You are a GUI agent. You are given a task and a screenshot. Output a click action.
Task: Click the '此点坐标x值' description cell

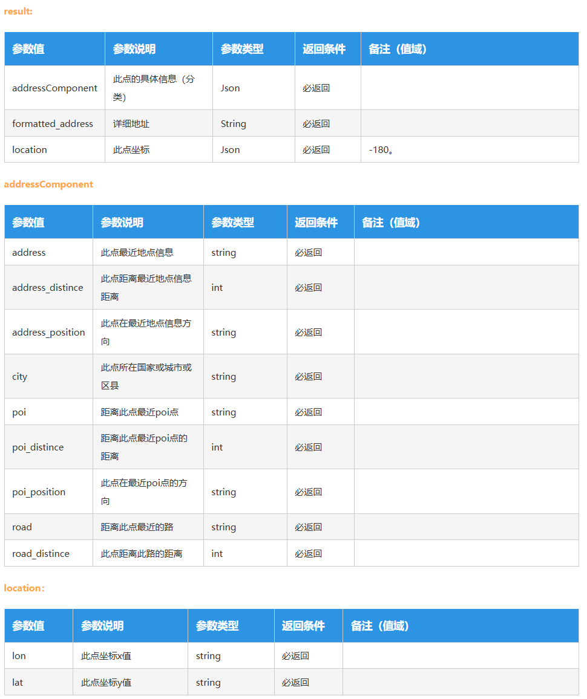pos(130,655)
